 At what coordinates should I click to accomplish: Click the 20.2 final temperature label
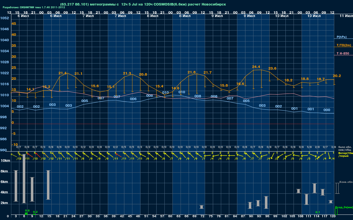coord(337,76)
